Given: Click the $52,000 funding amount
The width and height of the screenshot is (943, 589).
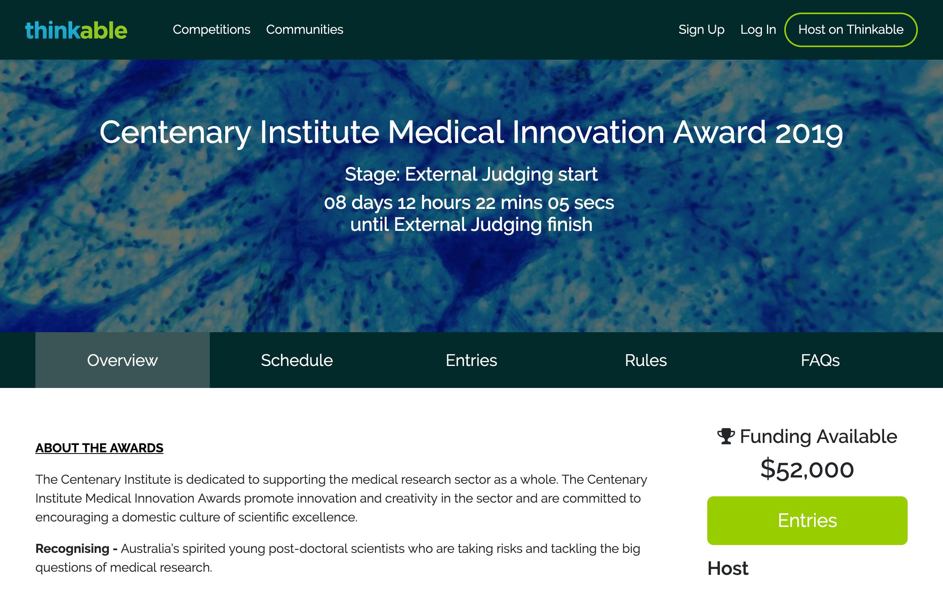Looking at the screenshot, I should click(807, 470).
